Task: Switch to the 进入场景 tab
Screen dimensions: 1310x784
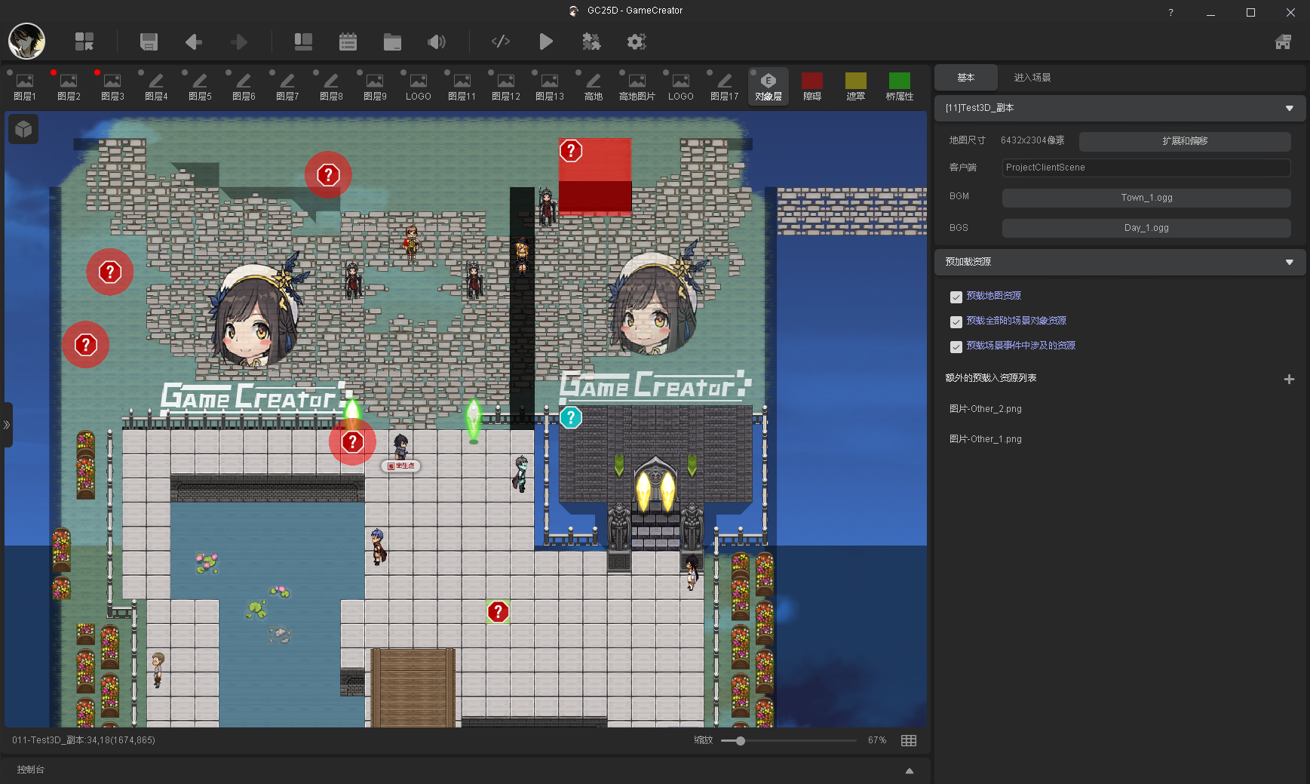Action: 1032,78
